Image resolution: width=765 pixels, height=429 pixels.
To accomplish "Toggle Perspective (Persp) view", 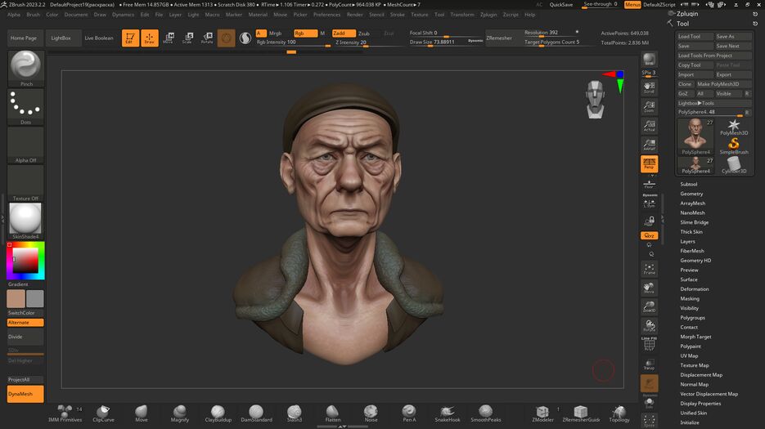I will [x=649, y=163].
